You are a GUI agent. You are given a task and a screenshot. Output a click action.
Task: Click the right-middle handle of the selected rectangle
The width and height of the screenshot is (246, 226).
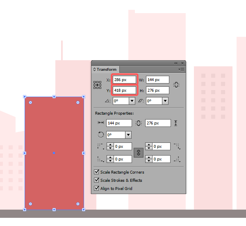[84, 153]
